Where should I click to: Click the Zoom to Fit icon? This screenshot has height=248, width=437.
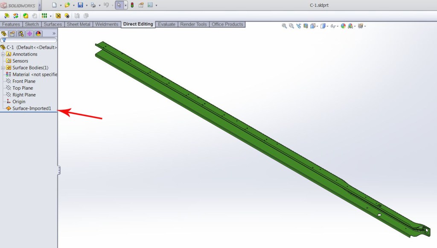284,26
